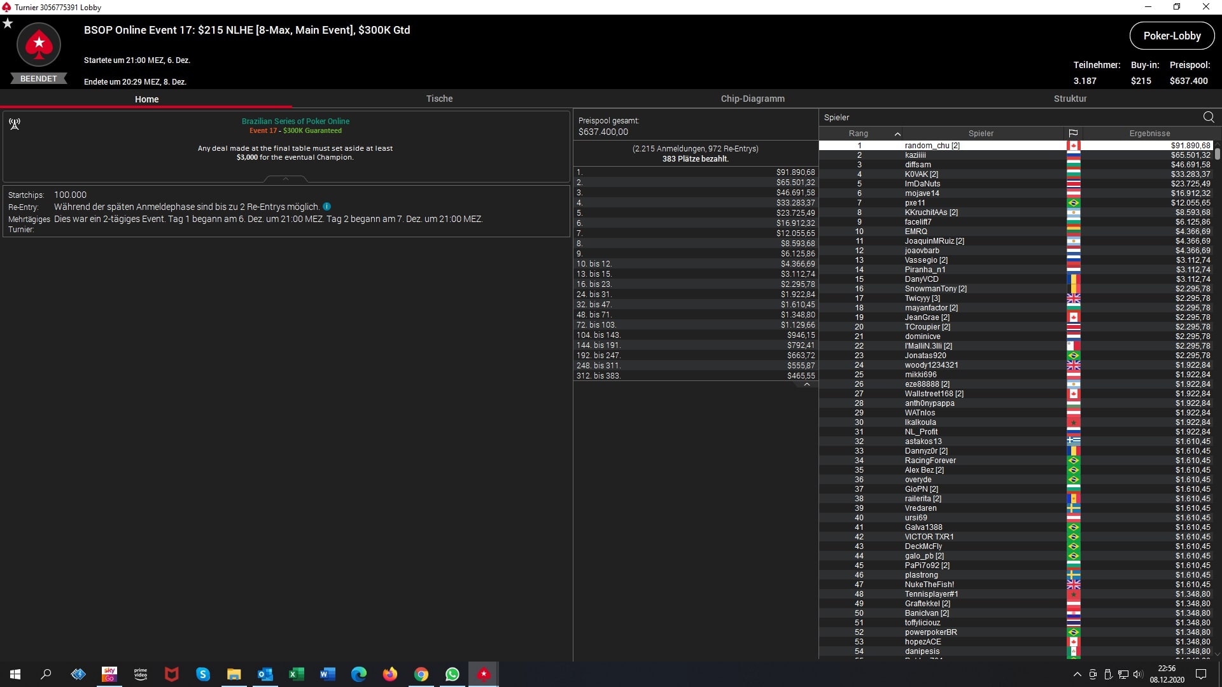Click the player list scrollbar thumb
Screen dimensions: 1222x687
1217,153
